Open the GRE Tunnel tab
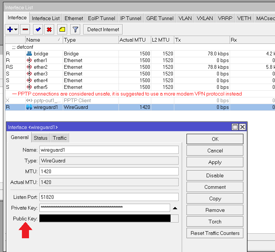This screenshot has height=252, width=275. pos(160,18)
